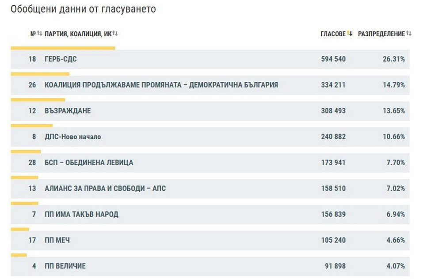Click the ГЛАСОВЕ column header text
Viewport: 423px width, 279px height.
tap(333, 34)
